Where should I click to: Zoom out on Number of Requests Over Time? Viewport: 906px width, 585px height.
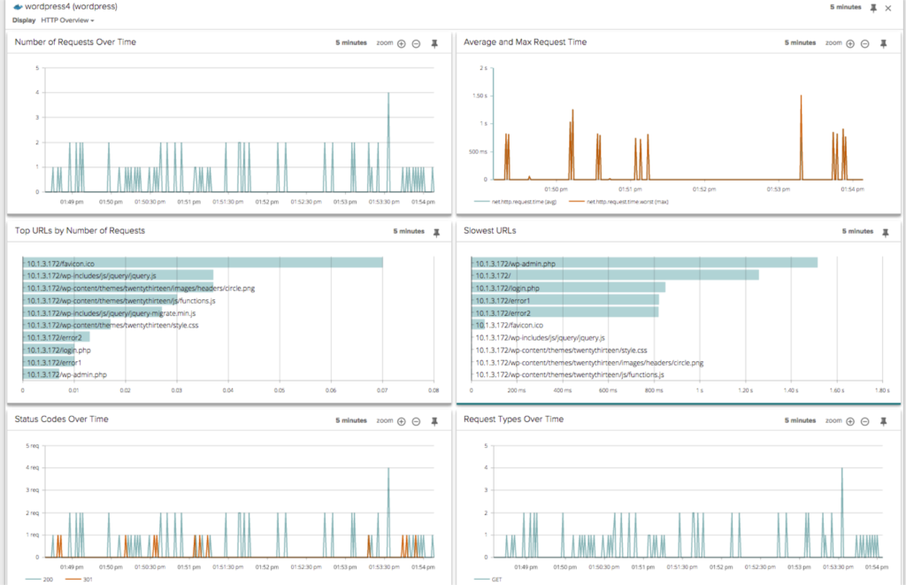point(416,44)
